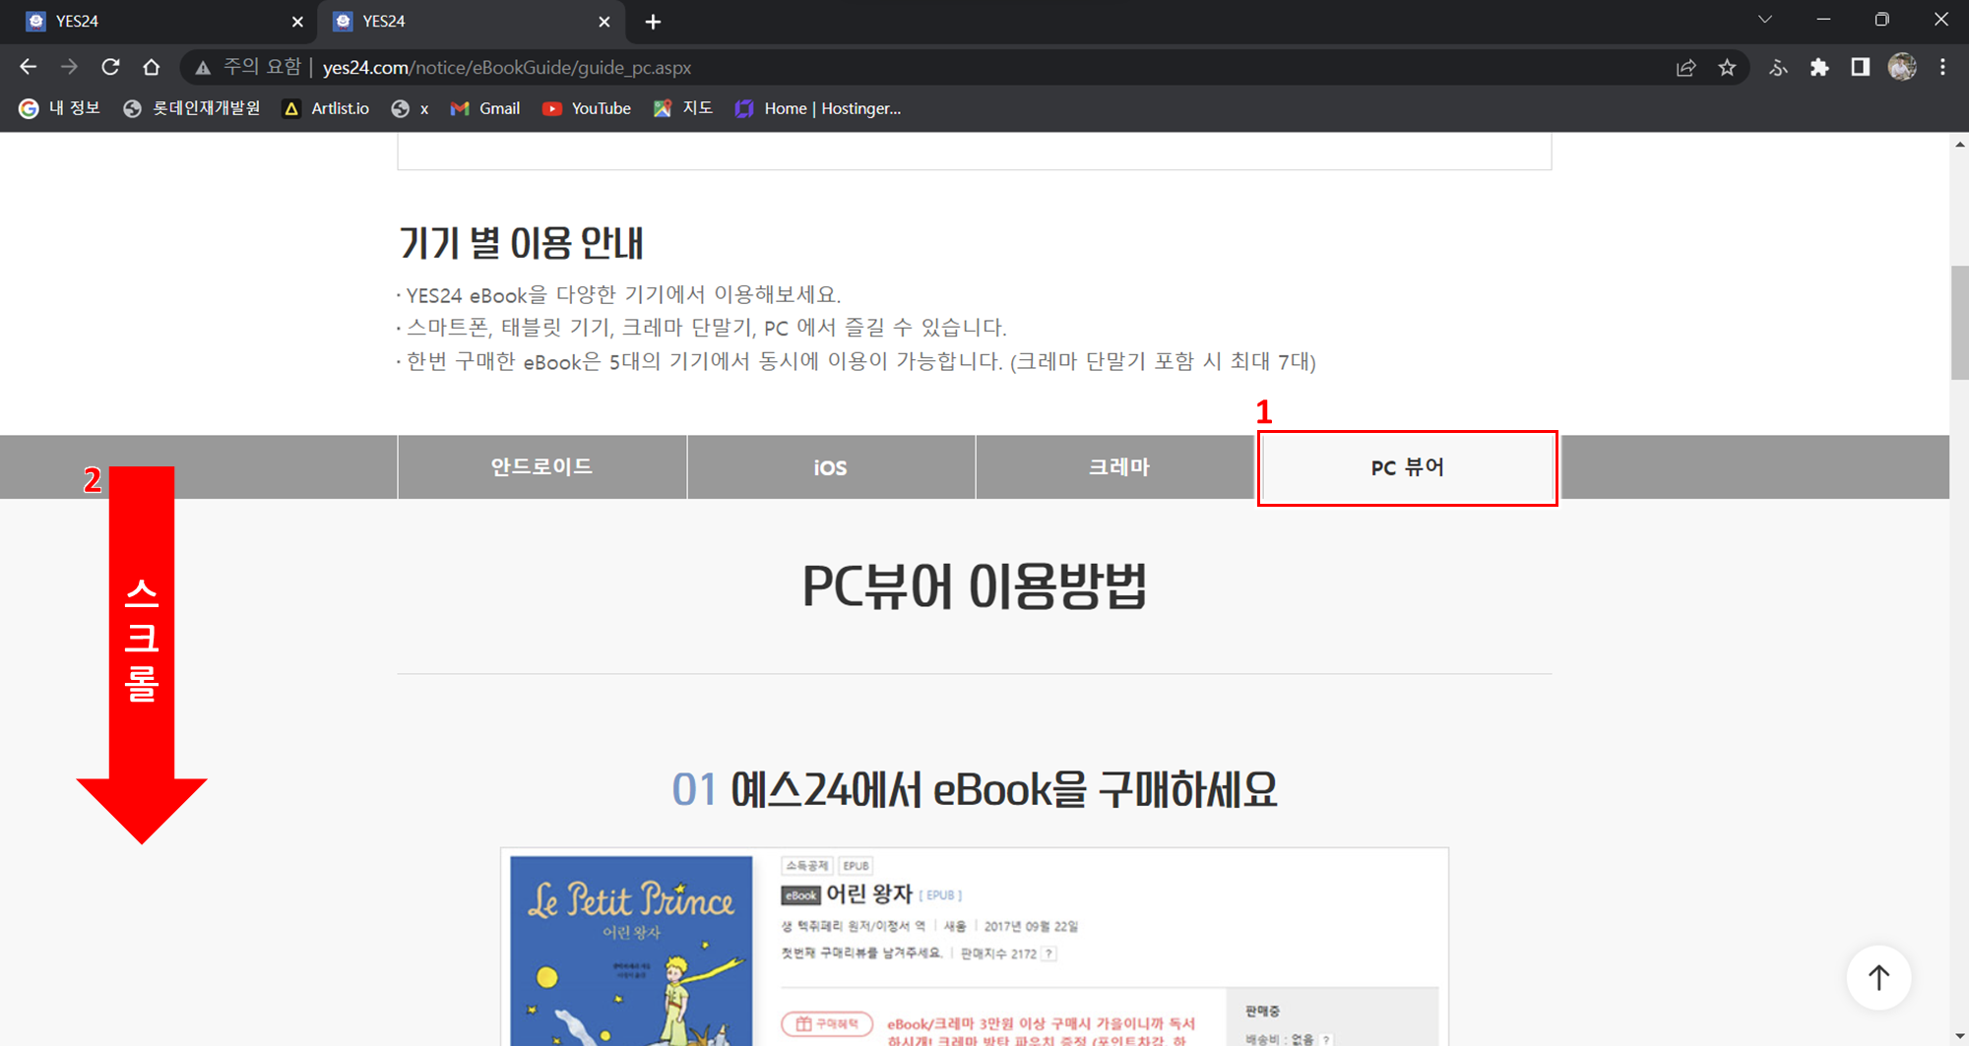Open the 지도 maps bookmark

click(x=682, y=108)
